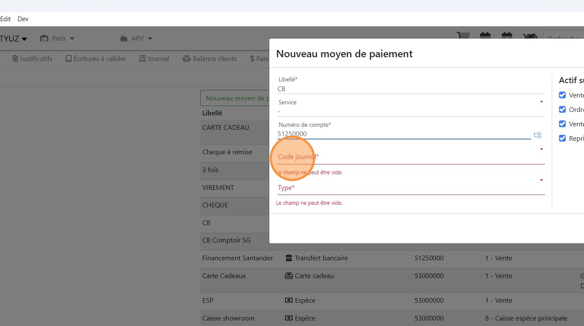Expand the Code journal dropdown

542,149
